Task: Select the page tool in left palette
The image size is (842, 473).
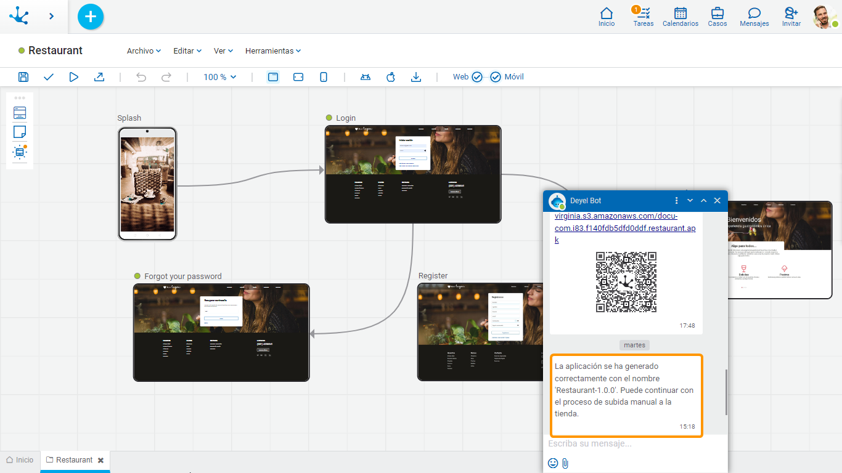Action: coord(20,113)
